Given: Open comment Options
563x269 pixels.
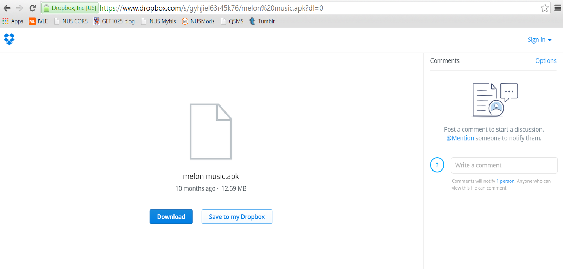Looking at the screenshot, I should click(546, 61).
